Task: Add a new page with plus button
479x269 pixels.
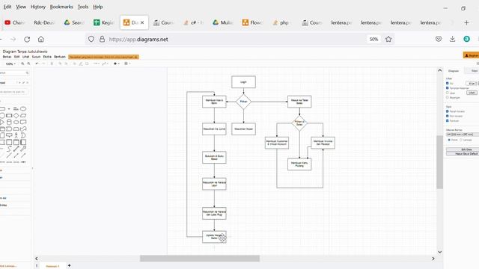Action: (x=69, y=266)
